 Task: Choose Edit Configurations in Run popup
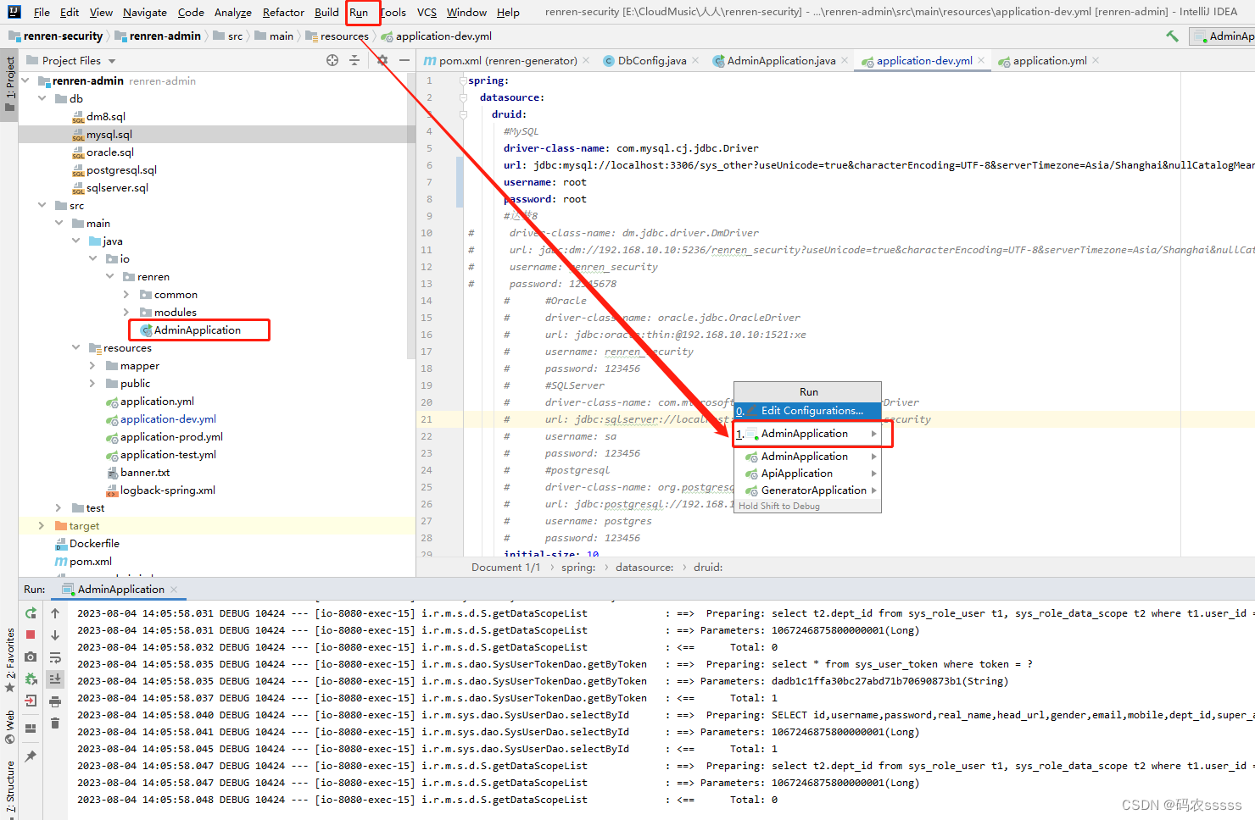point(807,411)
